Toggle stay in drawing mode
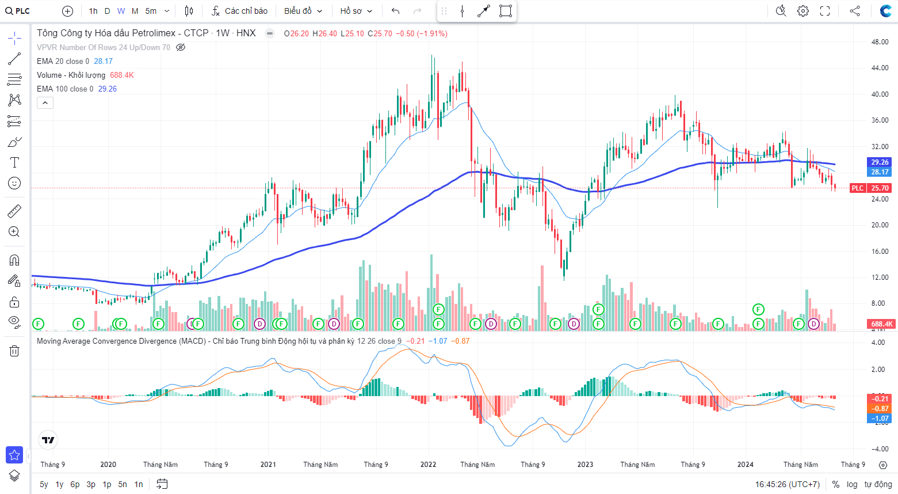898x494 pixels. (14, 281)
